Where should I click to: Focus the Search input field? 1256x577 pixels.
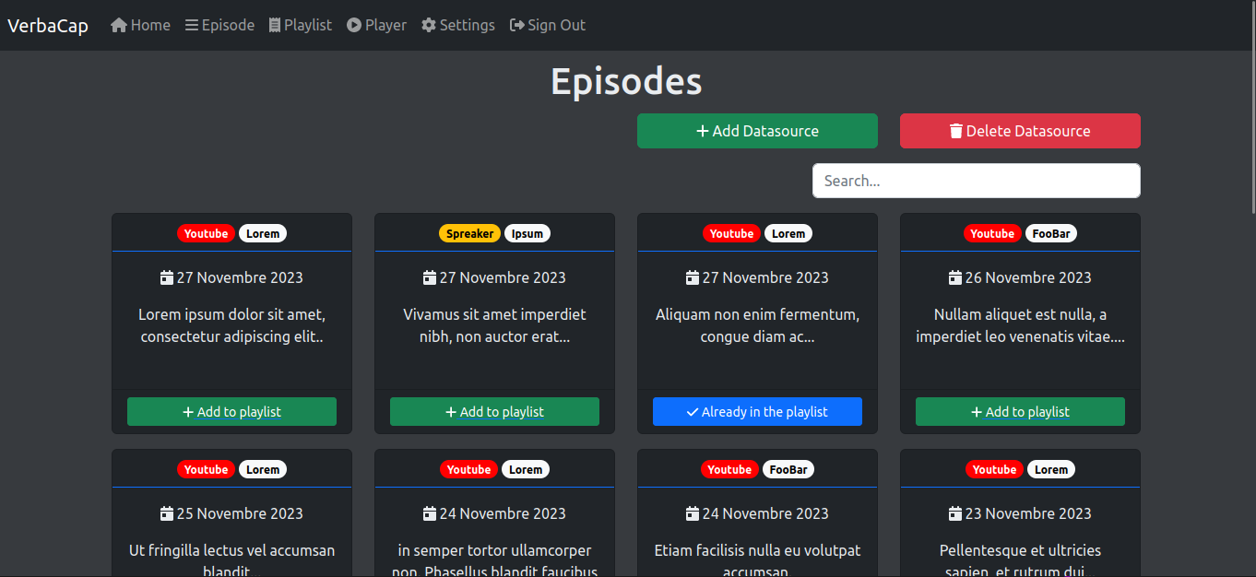(977, 181)
